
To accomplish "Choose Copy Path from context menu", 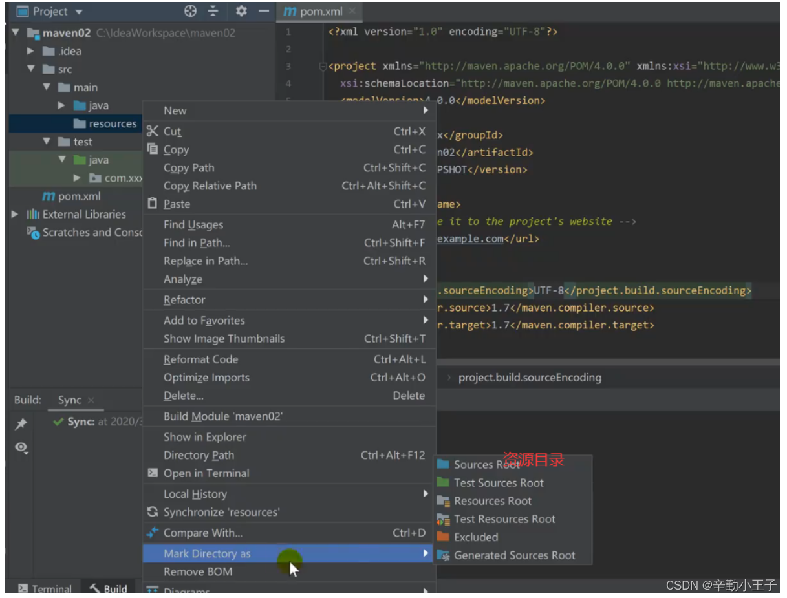I will [x=289, y=167].
